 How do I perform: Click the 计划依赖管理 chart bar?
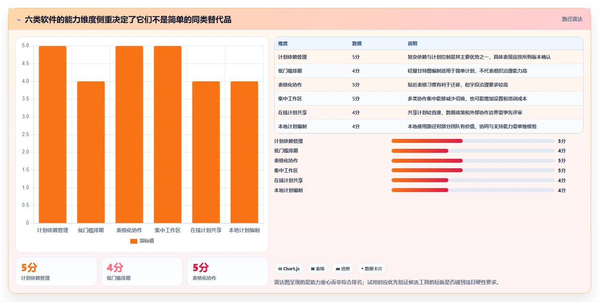point(52,135)
